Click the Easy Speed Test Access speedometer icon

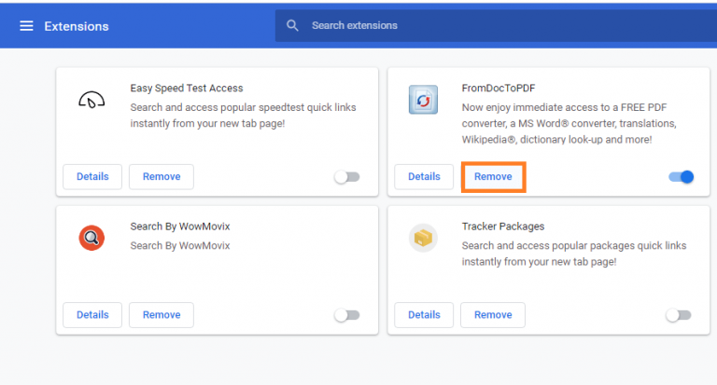click(x=91, y=100)
